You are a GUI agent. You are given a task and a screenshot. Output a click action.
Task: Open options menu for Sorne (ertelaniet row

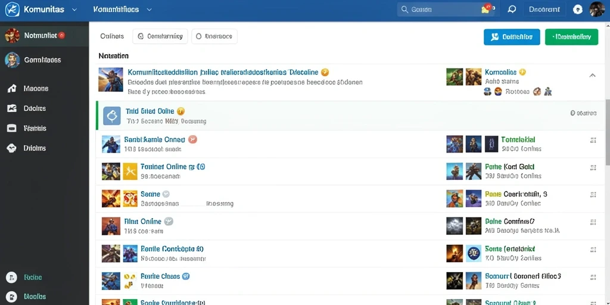(593, 250)
